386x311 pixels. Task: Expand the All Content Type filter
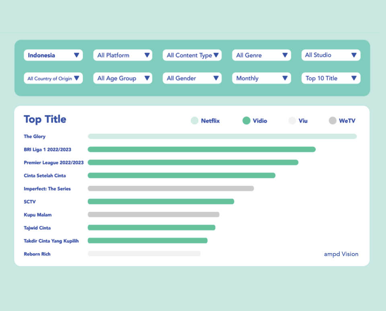pyautogui.click(x=192, y=55)
